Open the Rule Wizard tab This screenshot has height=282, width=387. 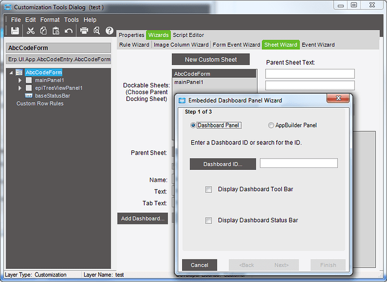click(134, 45)
